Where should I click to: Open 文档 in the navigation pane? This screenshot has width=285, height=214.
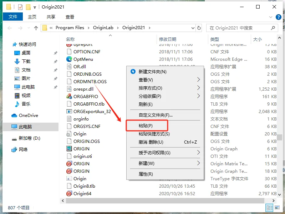(26, 70)
